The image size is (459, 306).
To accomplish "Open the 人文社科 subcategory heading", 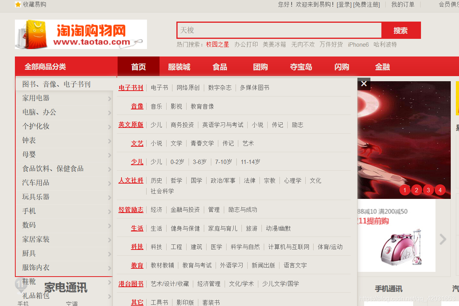I will click(131, 180).
